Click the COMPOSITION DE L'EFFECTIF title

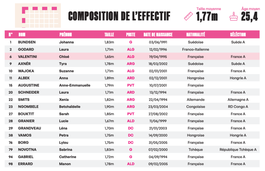click(x=119, y=16)
